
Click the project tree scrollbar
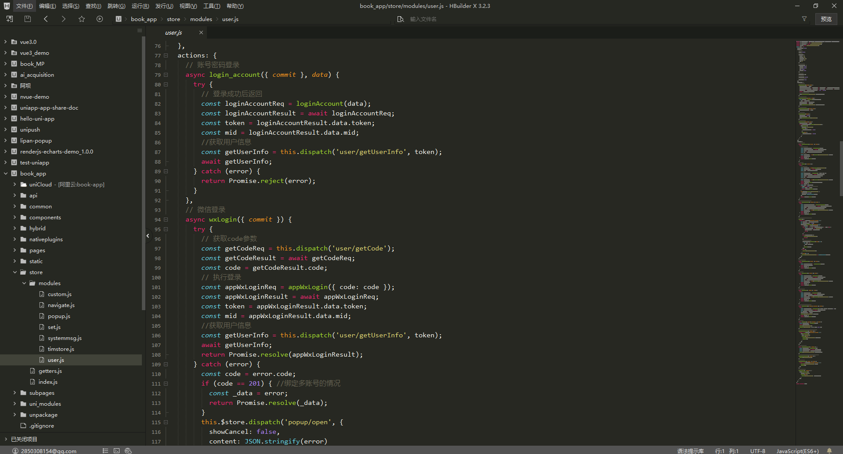tap(144, 173)
